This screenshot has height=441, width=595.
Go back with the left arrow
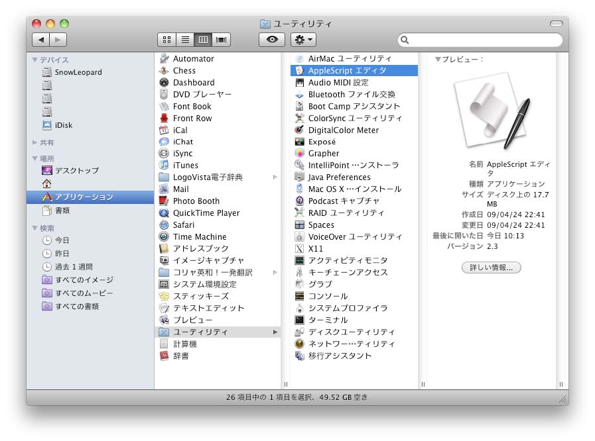coord(41,40)
